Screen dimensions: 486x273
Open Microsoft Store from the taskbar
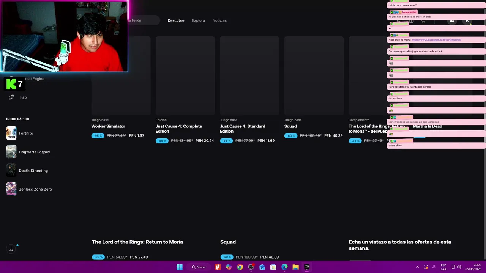pos(273,267)
